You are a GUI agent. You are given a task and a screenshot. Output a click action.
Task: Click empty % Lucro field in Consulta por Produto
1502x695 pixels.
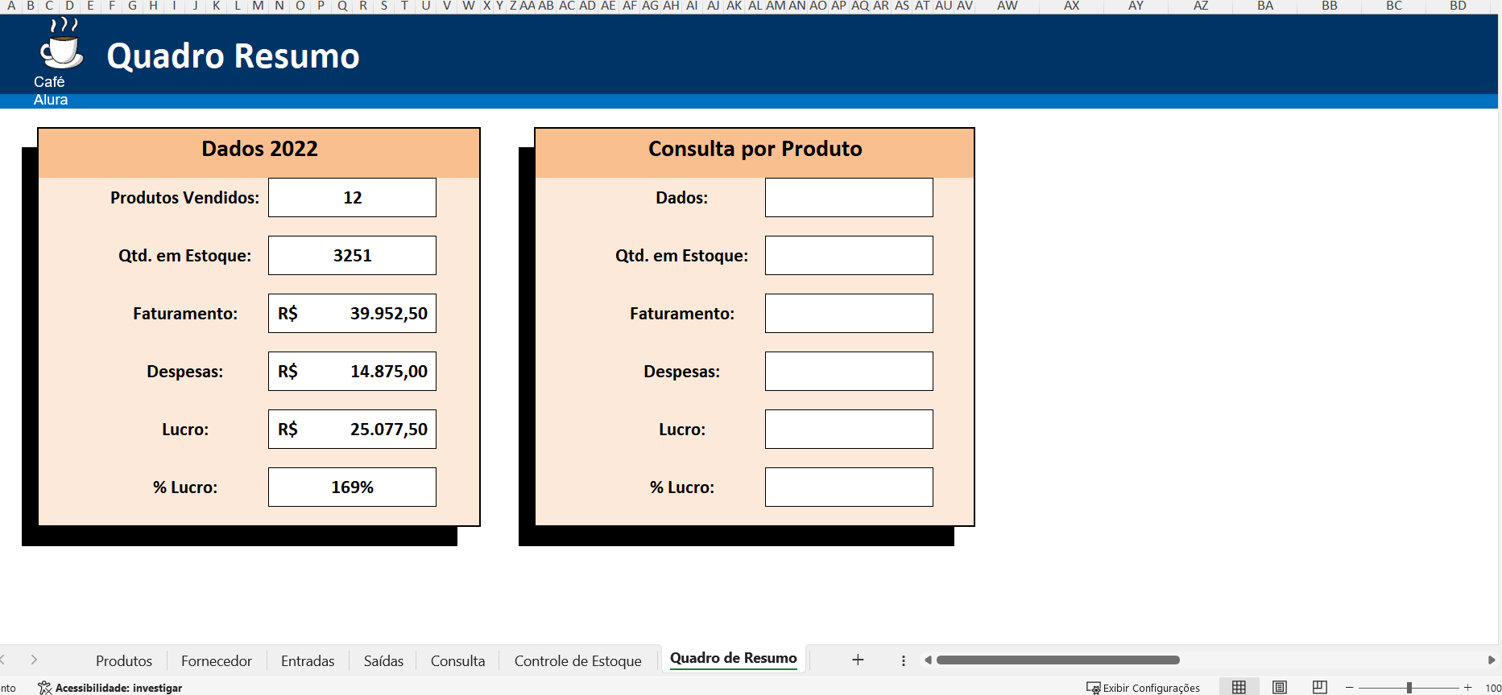[x=849, y=487]
